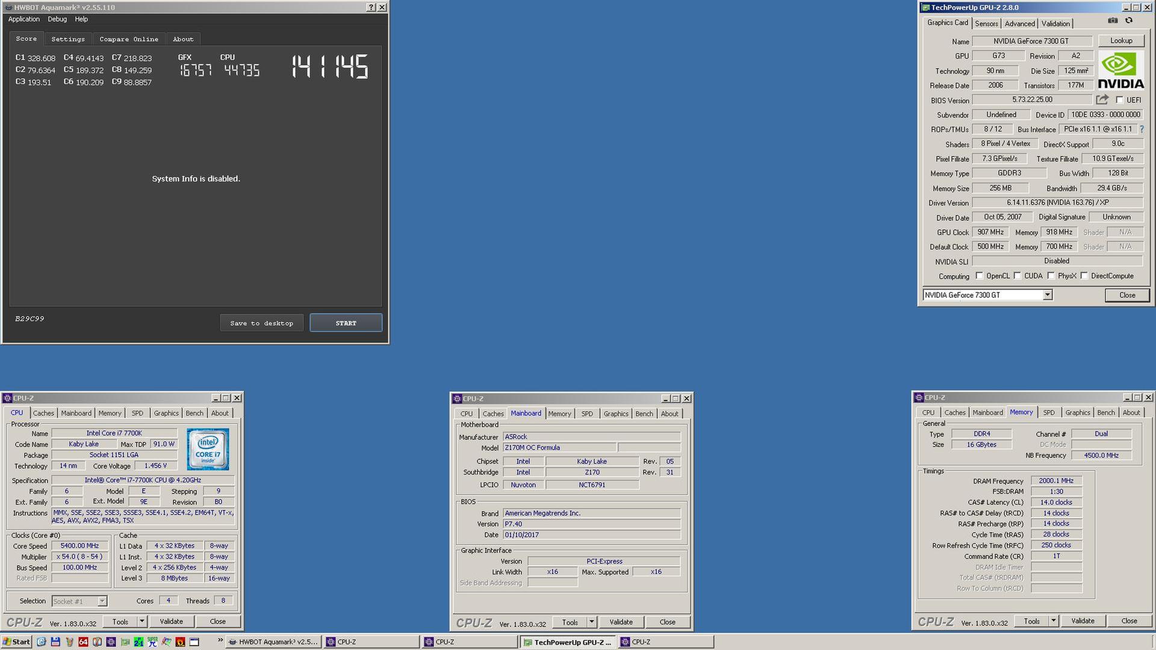Click the NVIDIA logo in GPU-Z
Screen dimensions: 1156x650
coord(1120,70)
